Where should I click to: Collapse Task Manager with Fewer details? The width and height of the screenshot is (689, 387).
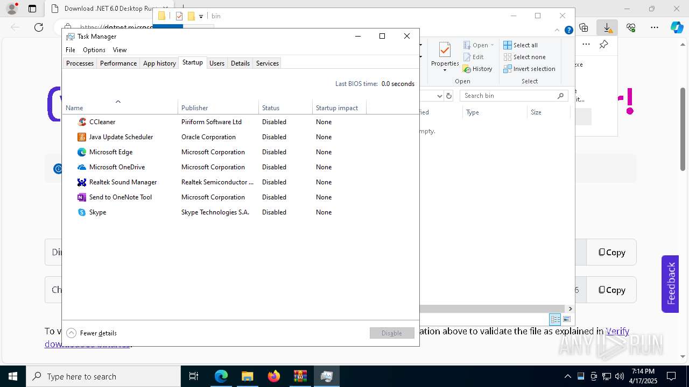tap(92, 333)
